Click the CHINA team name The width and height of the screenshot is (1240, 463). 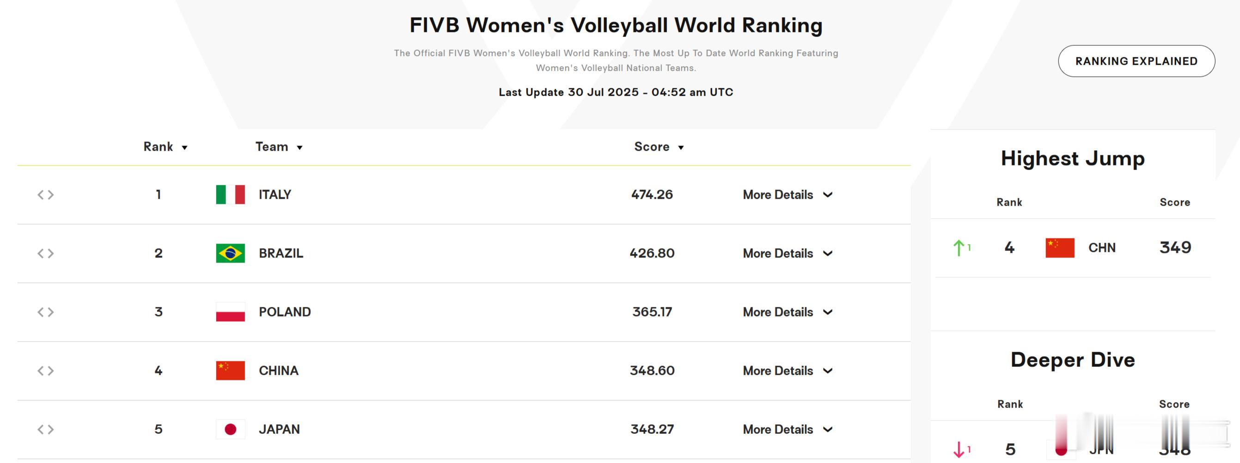tap(279, 371)
